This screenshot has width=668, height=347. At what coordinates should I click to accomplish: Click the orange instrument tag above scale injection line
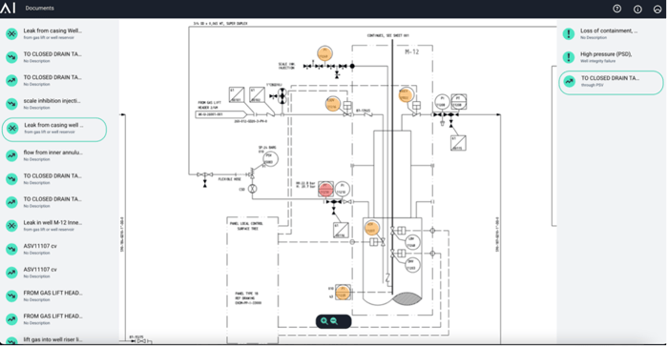324,53
